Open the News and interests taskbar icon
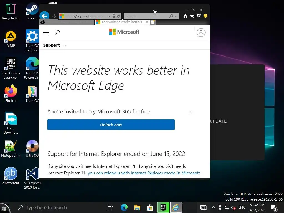 (203, 207)
